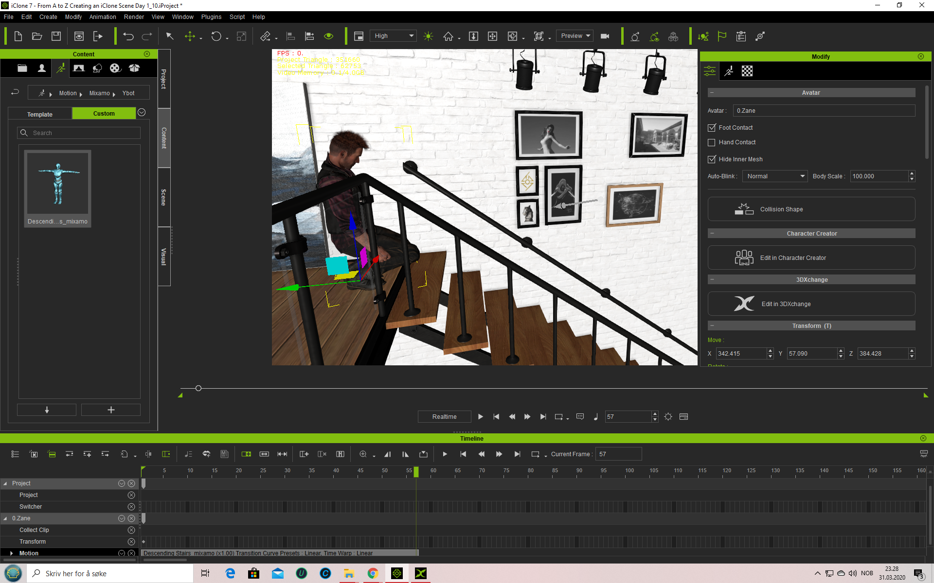Collapse the Avatar section
This screenshot has height=583, width=934.
[x=712, y=92]
